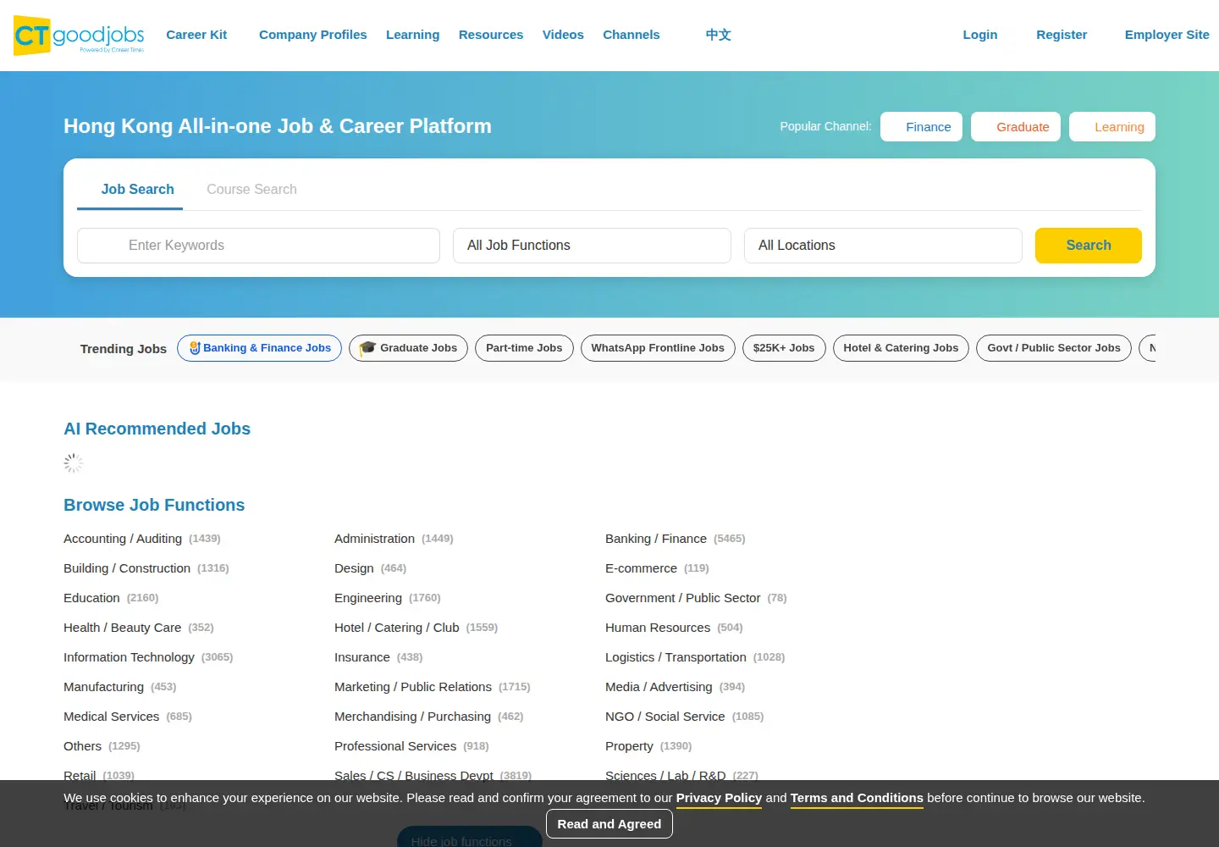Image resolution: width=1219 pixels, height=847 pixels.
Task: Click the Register link
Action: point(1062,35)
